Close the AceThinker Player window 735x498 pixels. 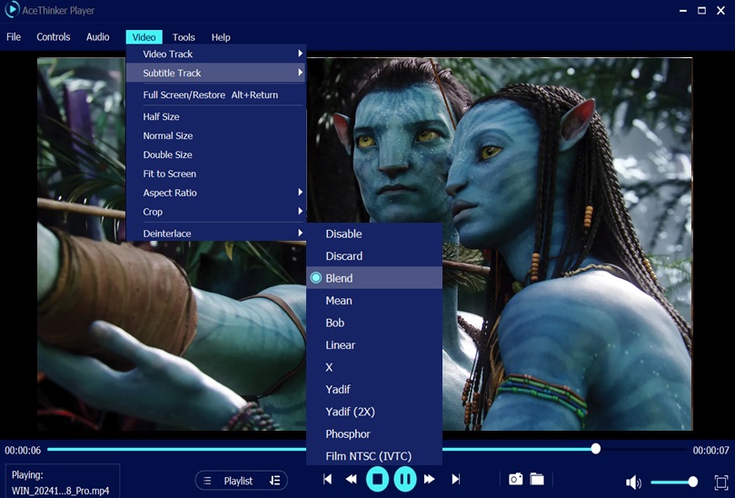click(x=721, y=10)
